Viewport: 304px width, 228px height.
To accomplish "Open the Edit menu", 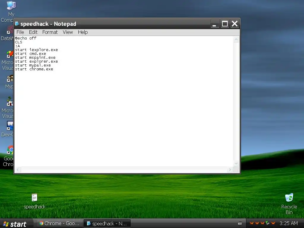I will [33, 32].
